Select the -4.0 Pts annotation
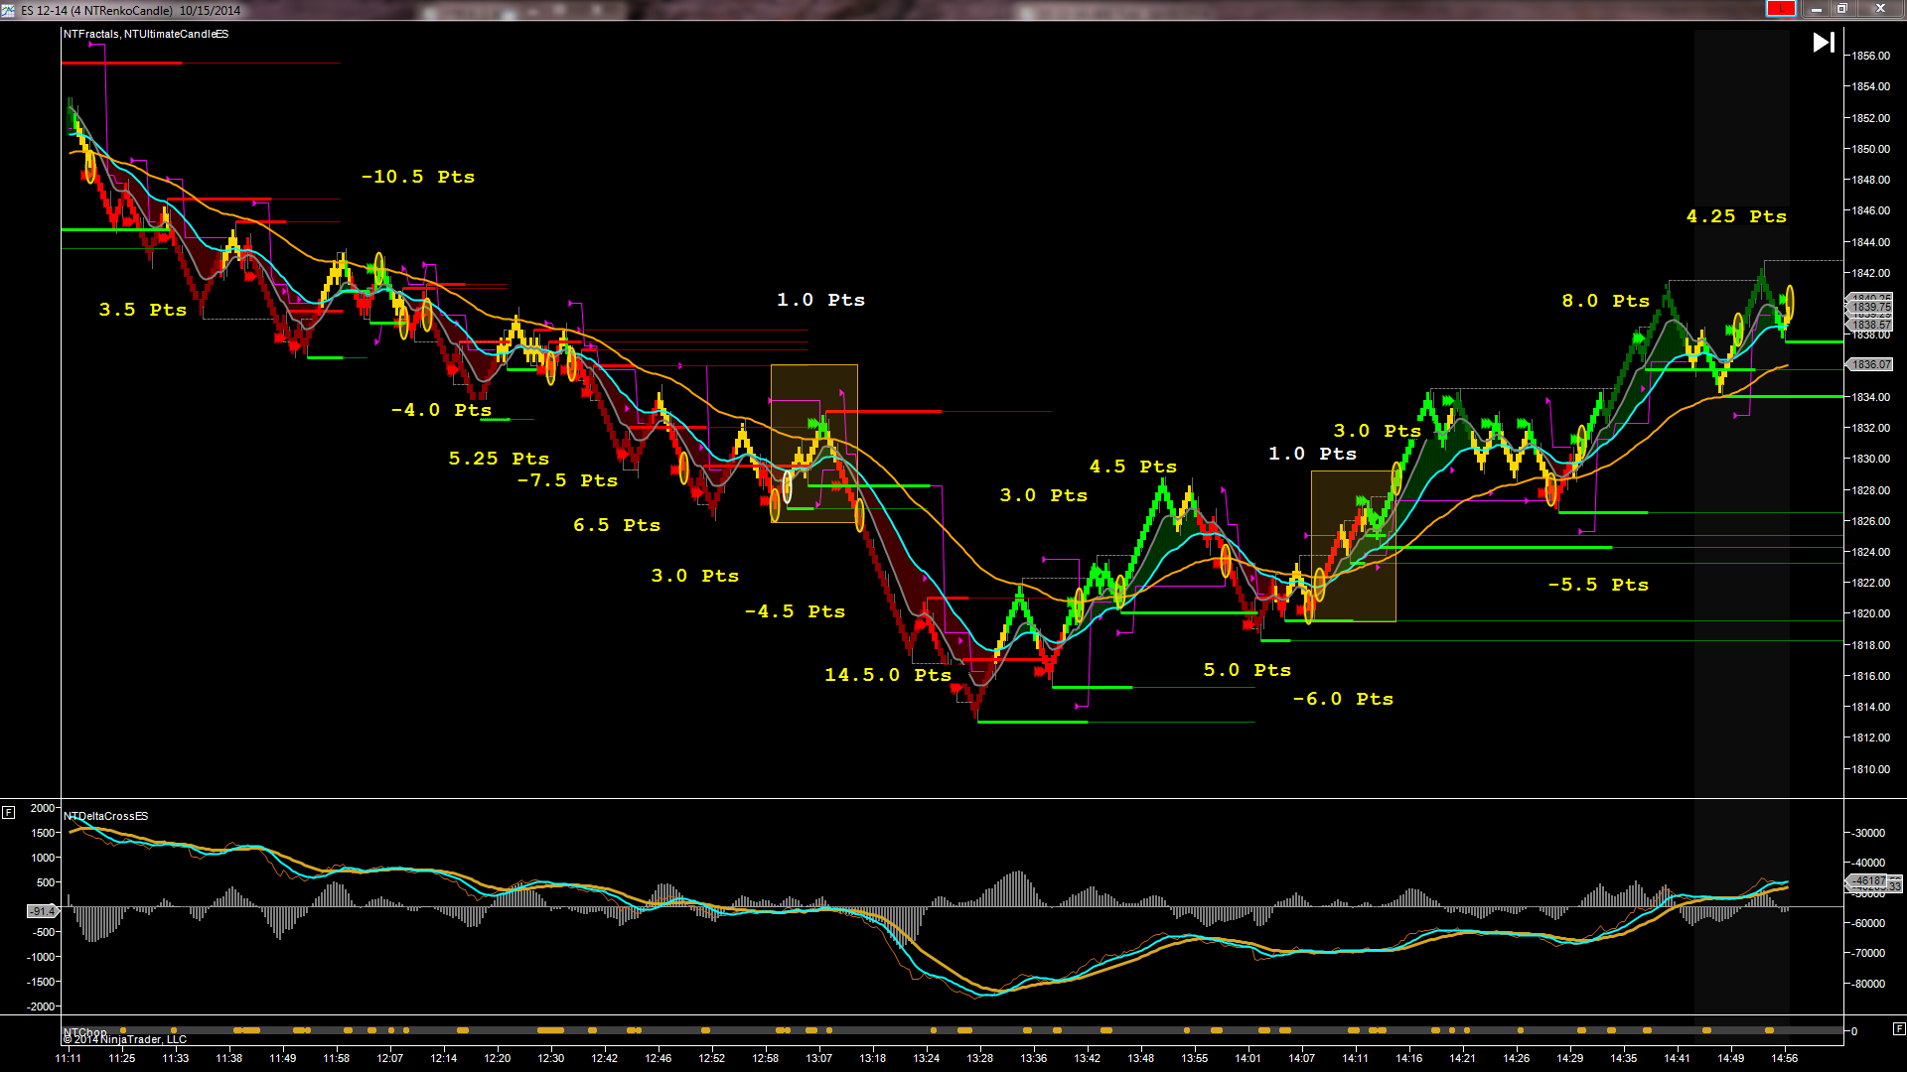Screen dimensions: 1907x1072 pyautogui.click(x=442, y=410)
